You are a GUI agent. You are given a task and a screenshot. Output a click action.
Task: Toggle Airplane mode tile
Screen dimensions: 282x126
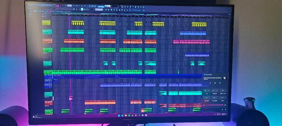tap(223, 91)
